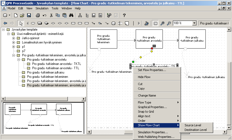Open the Window menu

tap(67, 8)
